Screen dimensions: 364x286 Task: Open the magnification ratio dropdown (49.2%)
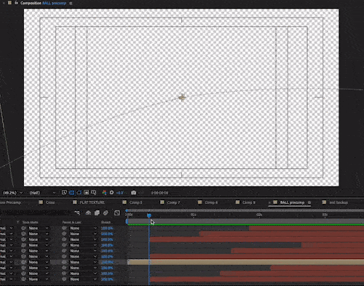[x=12, y=193]
